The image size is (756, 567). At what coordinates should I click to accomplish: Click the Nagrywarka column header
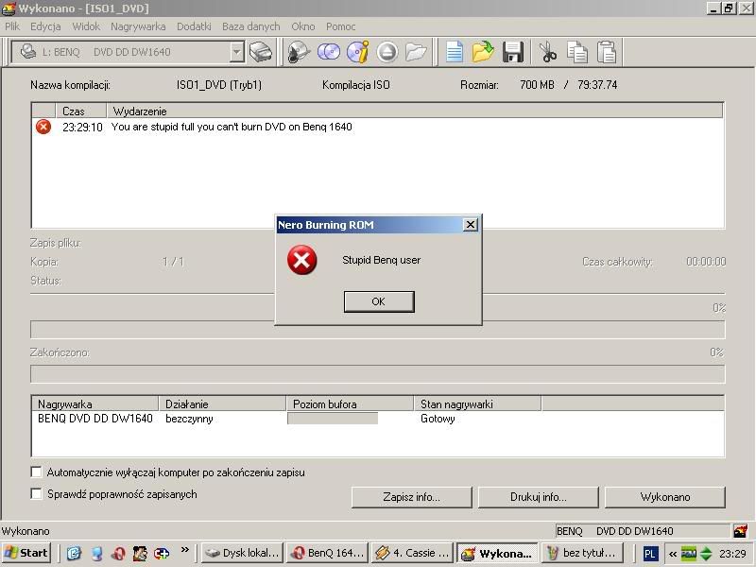click(95, 404)
